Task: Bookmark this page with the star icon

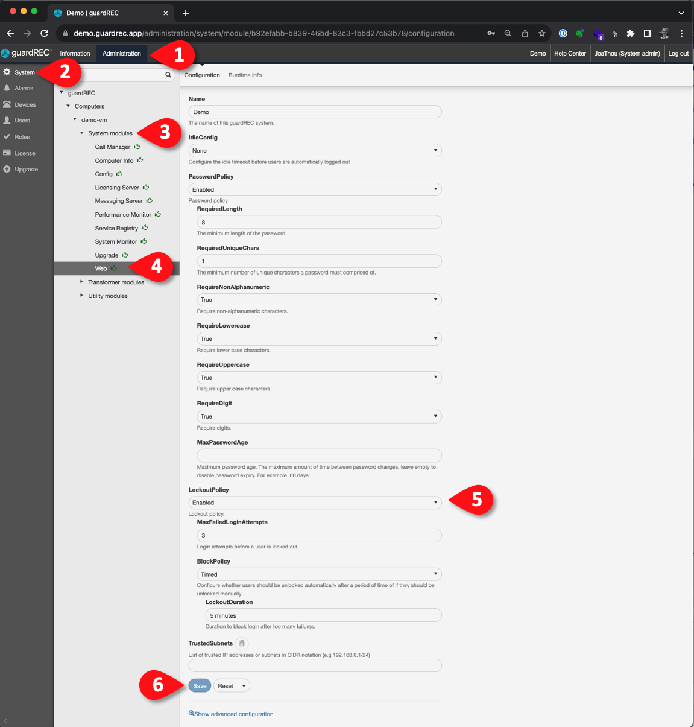Action: click(x=541, y=33)
